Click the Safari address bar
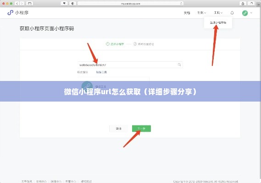Screen dimensions: 261x183 point(130,3)
